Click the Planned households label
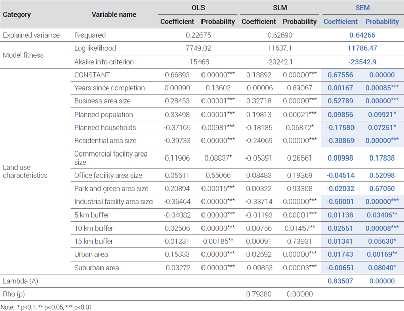The width and height of the screenshot is (404, 311). click(x=105, y=128)
